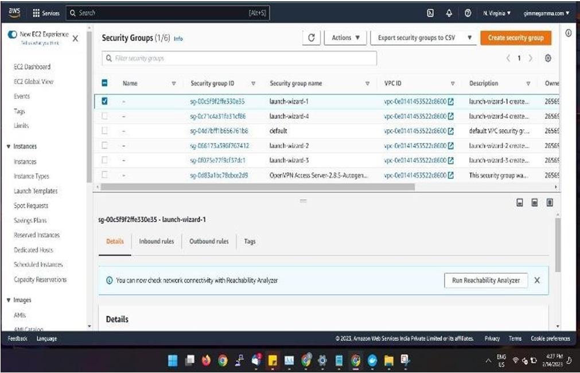Check the launch-wizard-4 row checkbox
The width and height of the screenshot is (580, 373).
[x=104, y=116]
